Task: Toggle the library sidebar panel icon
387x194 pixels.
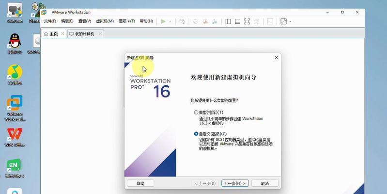Action: 228,21
